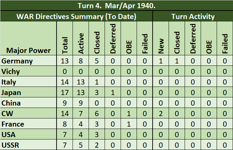Select Germany's Turn Activity Closed cell '1'
Image resolution: width=233 pixels, height=150 pixels.
click(177, 61)
